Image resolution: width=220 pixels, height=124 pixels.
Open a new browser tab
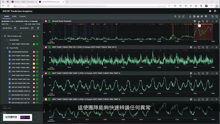pos(67,2)
